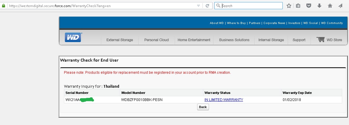Screen dimensions: 349x125
Task: Click the paper plane send icon
Action: [340, 6]
